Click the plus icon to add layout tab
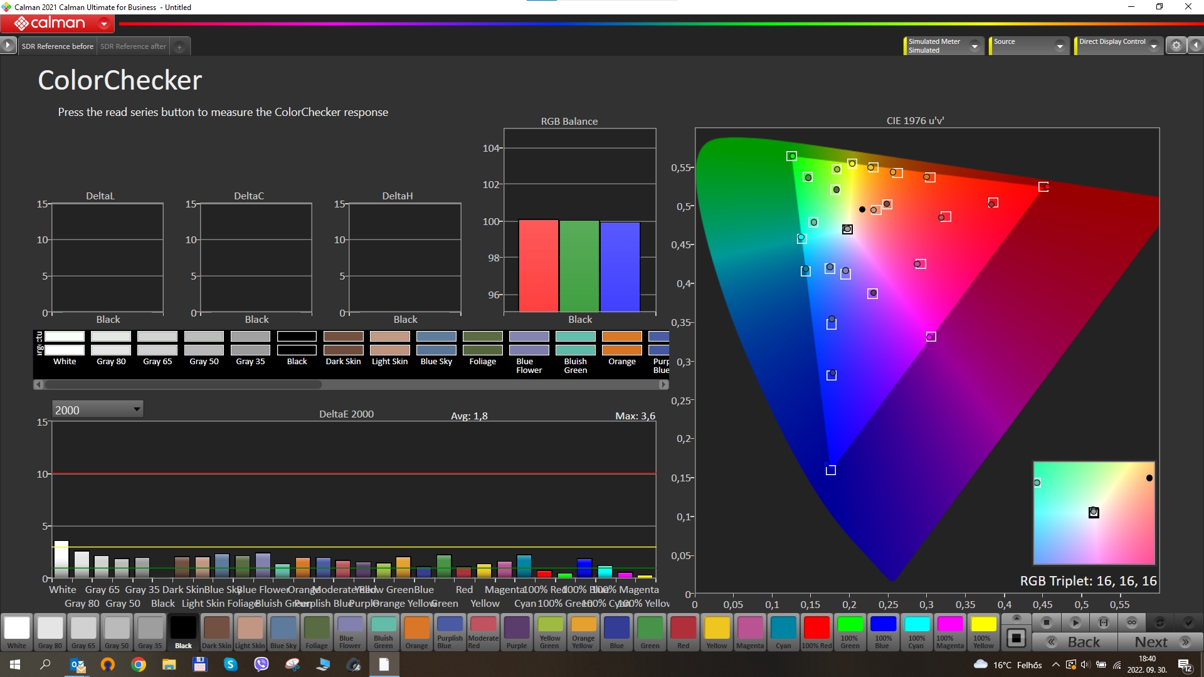 179,46
